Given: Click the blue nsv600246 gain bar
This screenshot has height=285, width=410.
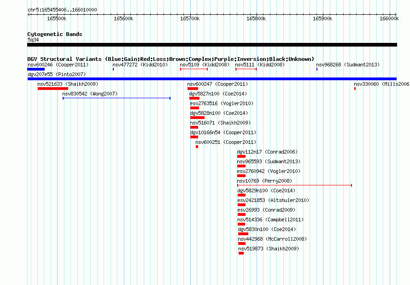Looking at the screenshot, I should [x=36, y=69].
